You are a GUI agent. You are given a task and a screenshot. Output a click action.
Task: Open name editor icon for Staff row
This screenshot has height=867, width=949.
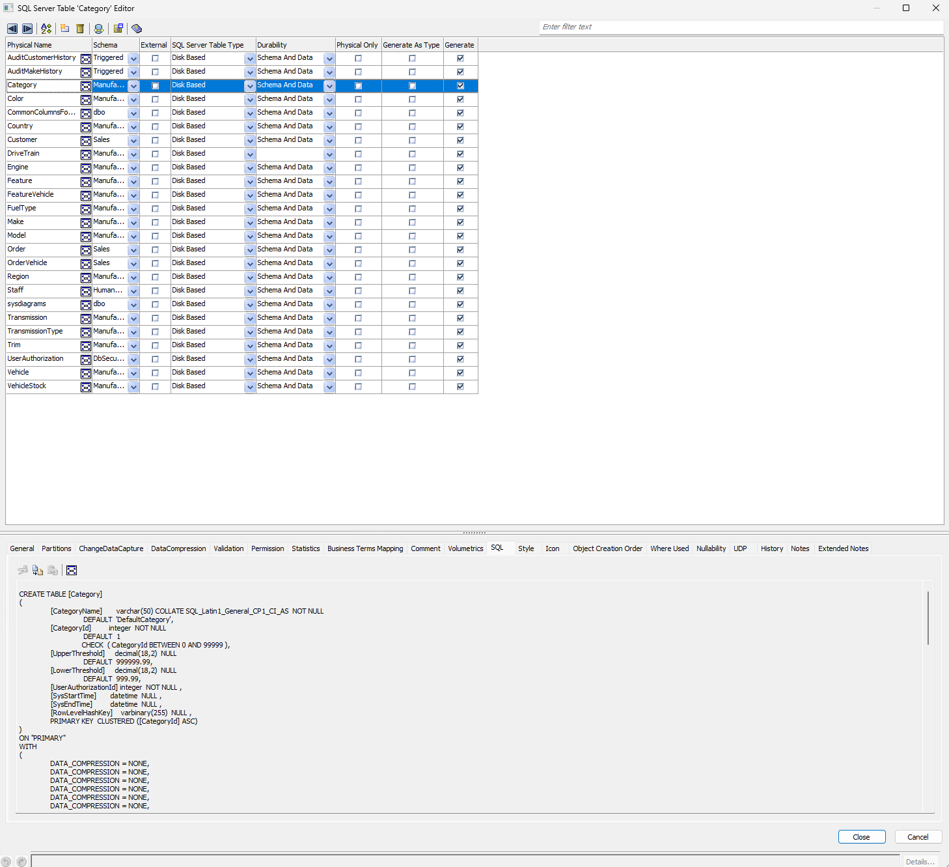pos(86,291)
